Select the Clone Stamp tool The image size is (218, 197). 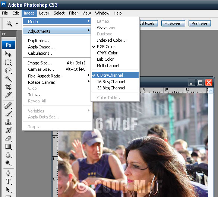8,122
